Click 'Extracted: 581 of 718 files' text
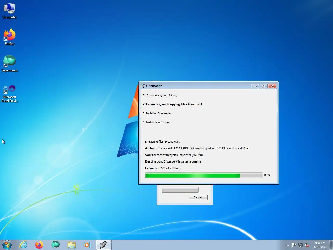333x250 pixels. 163,168
